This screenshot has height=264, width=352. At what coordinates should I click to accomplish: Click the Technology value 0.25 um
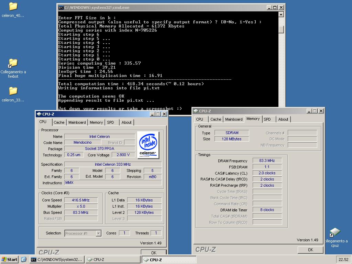tap(74, 155)
